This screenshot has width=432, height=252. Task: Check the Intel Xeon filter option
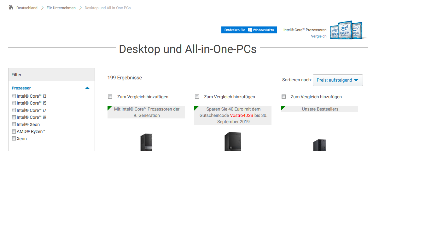pyautogui.click(x=14, y=124)
